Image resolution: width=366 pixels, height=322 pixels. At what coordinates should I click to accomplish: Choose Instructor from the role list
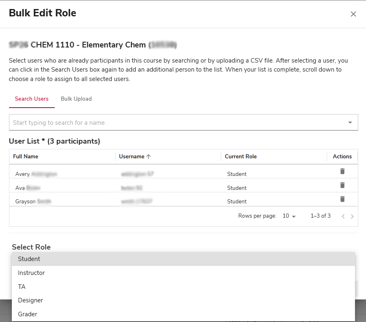[183, 272]
